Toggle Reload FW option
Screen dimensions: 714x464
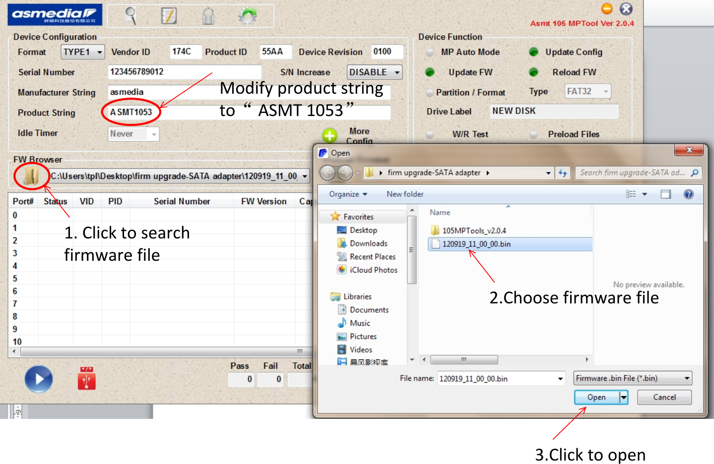tap(533, 72)
